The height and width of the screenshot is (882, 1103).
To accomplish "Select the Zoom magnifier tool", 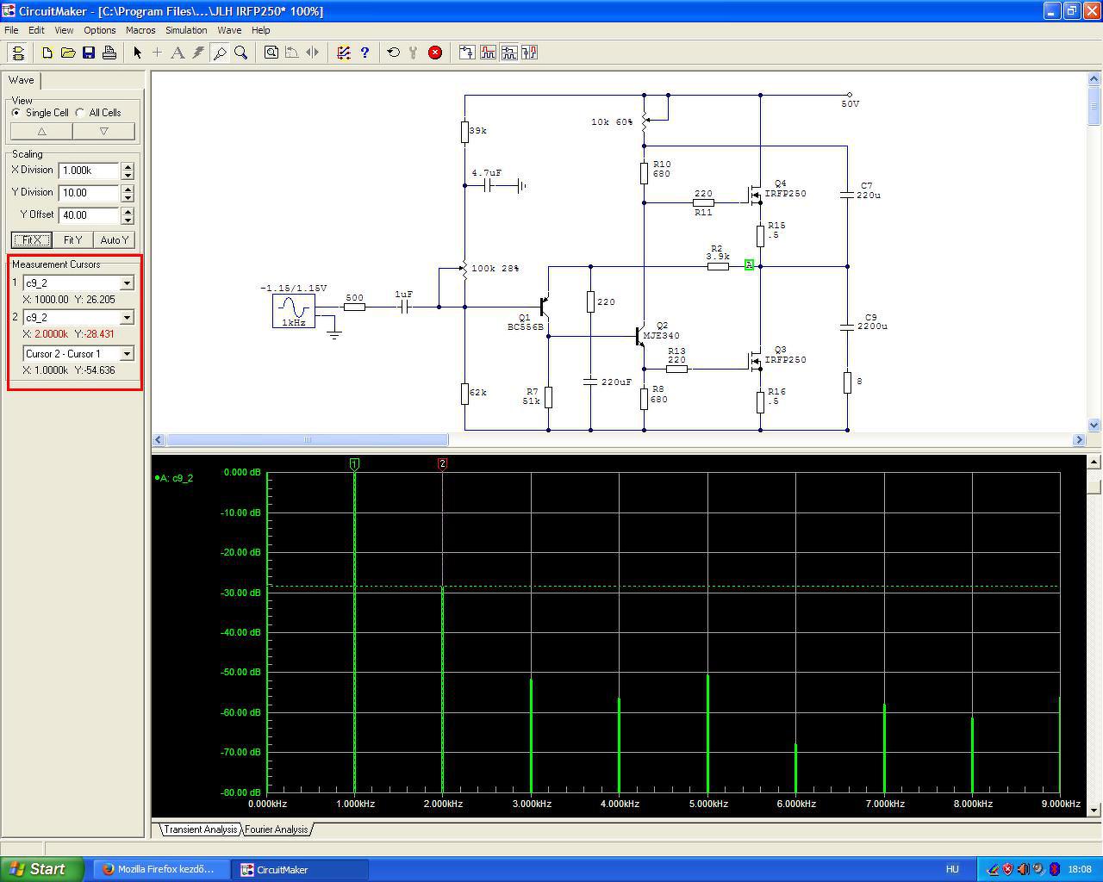I will click(x=241, y=53).
